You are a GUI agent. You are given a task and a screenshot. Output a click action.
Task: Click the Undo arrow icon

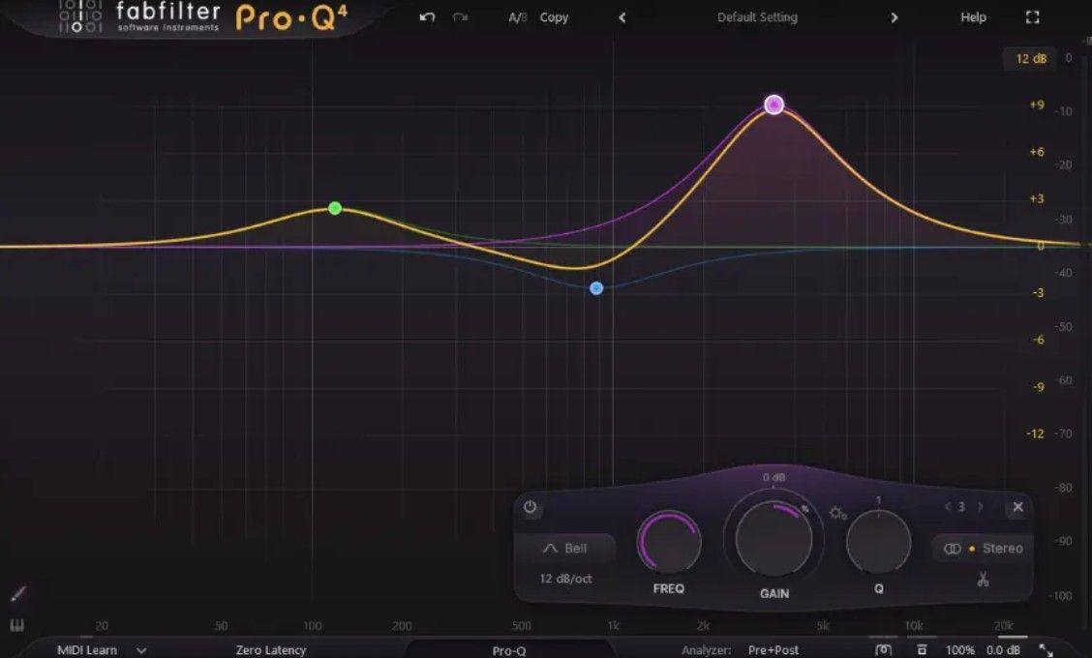click(x=426, y=16)
